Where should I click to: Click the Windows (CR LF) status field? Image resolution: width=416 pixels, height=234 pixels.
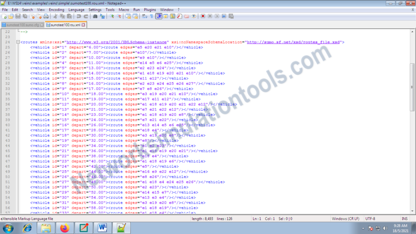pos(345,219)
